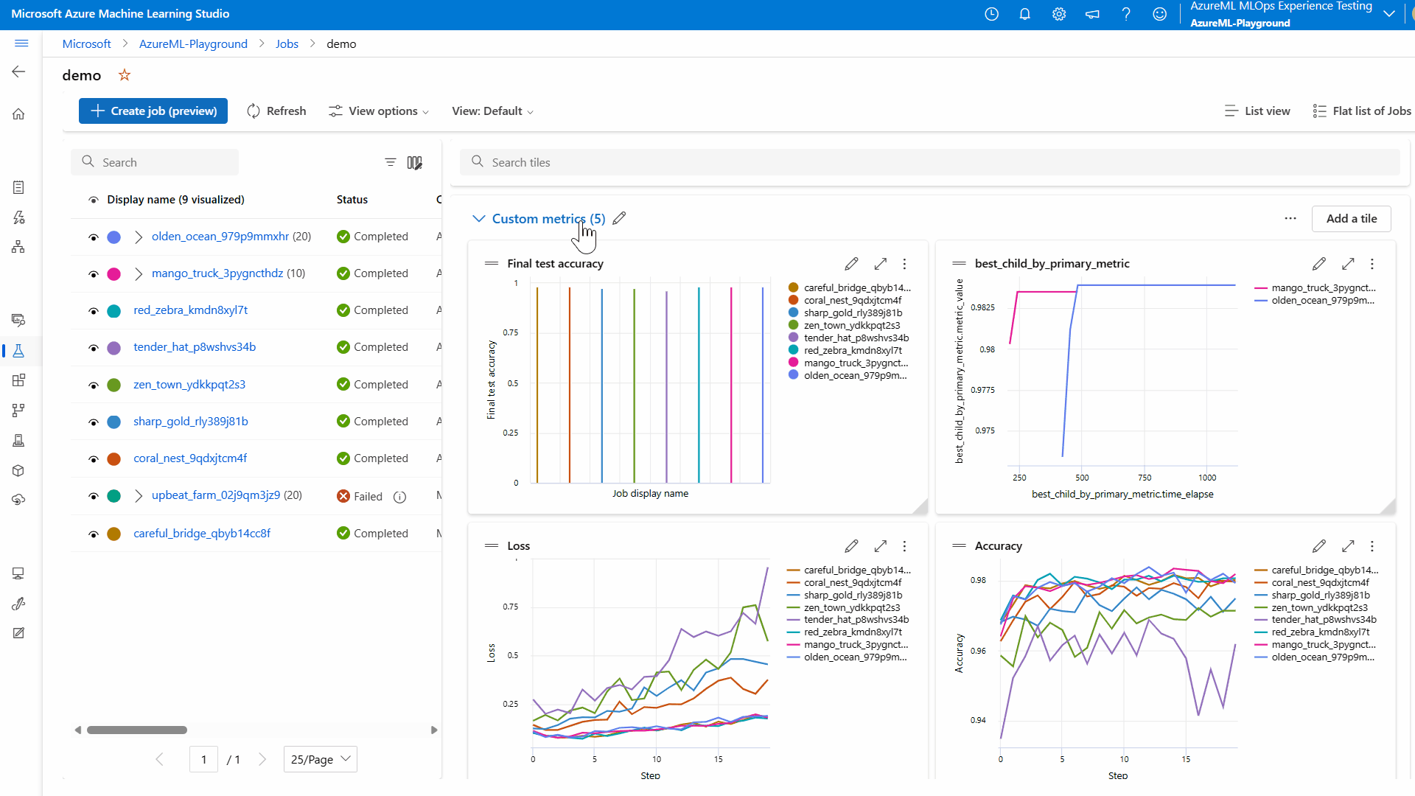Open notifications bell in the top bar
This screenshot has width=1415, height=796.
[x=1024, y=14]
